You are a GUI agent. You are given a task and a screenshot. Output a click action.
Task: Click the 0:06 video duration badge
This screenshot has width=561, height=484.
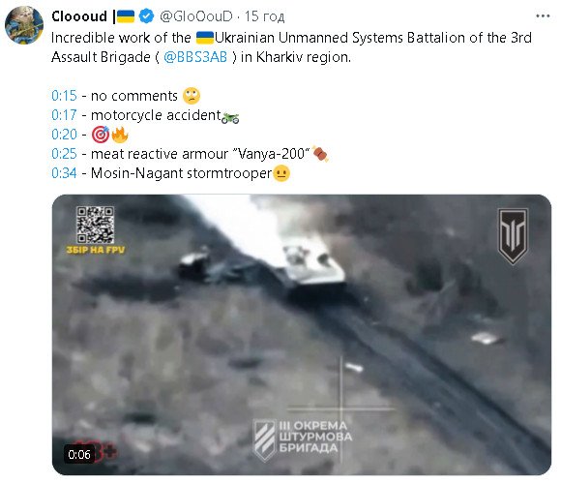(x=79, y=454)
